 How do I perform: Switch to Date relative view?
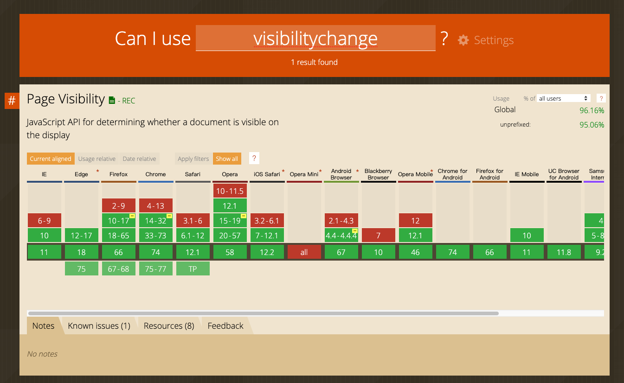tap(139, 159)
